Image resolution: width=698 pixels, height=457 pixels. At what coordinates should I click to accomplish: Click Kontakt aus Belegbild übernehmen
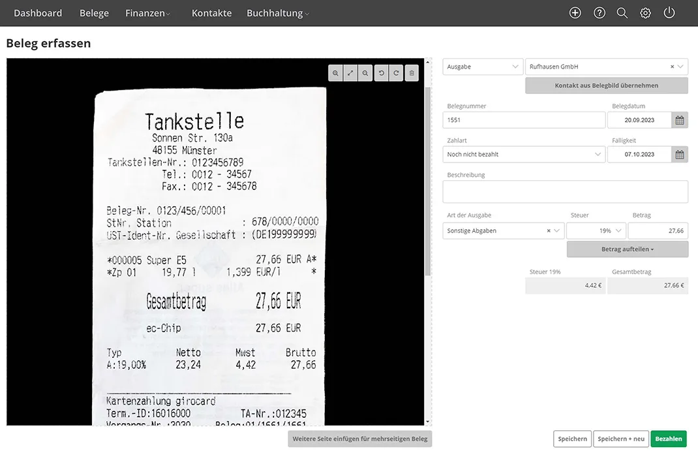pos(606,86)
